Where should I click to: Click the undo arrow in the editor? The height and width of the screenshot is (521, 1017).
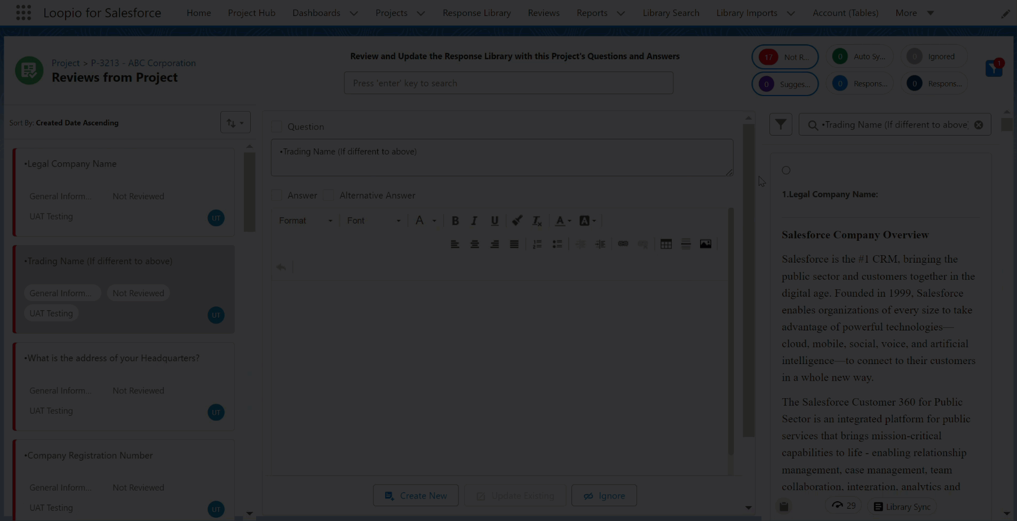(281, 267)
